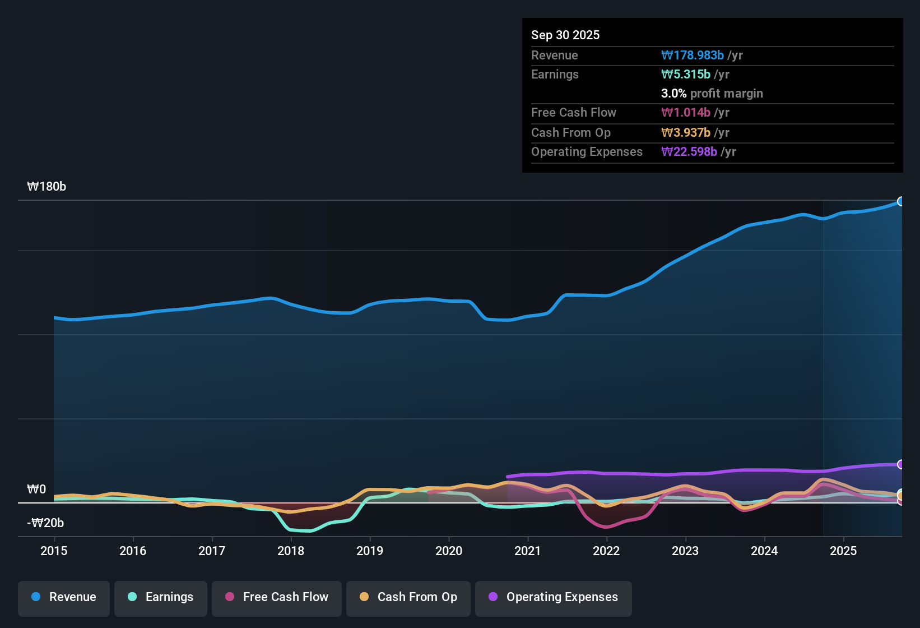
Task: Click the ₩180b axis label
Action: [x=47, y=186]
